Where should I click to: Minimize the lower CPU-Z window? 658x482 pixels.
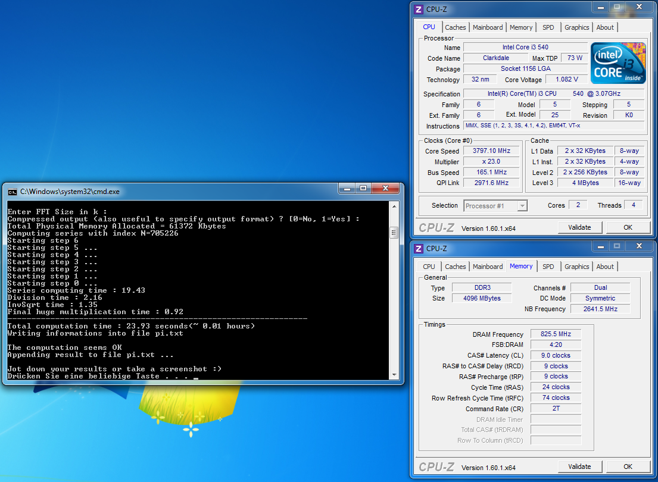click(x=600, y=246)
